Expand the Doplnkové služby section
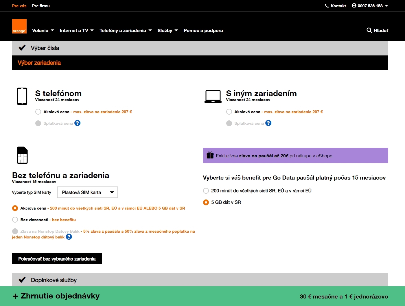 coord(200,279)
